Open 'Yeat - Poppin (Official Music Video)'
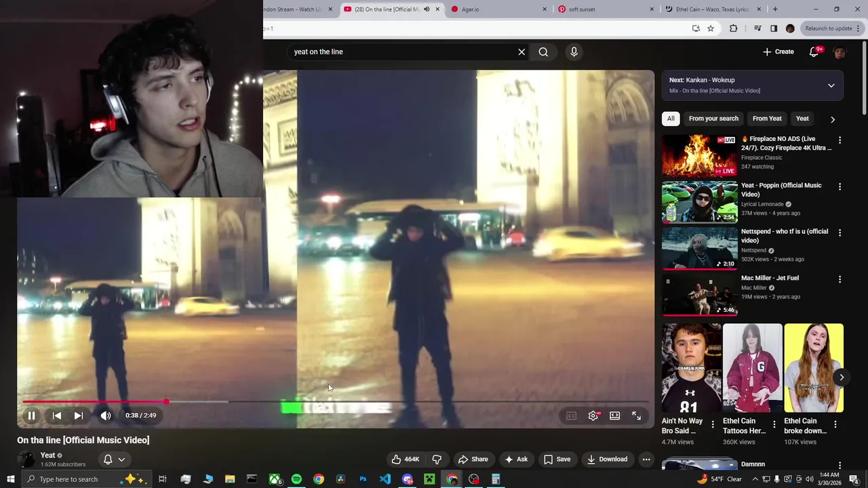 coord(781,190)
